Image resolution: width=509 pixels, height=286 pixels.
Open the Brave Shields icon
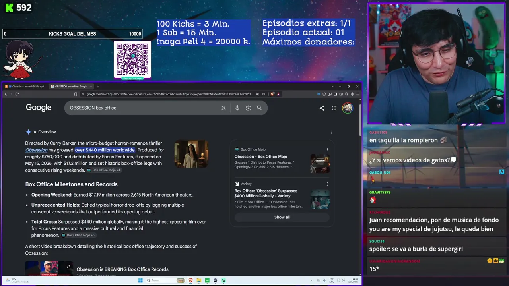pos(272,94)
